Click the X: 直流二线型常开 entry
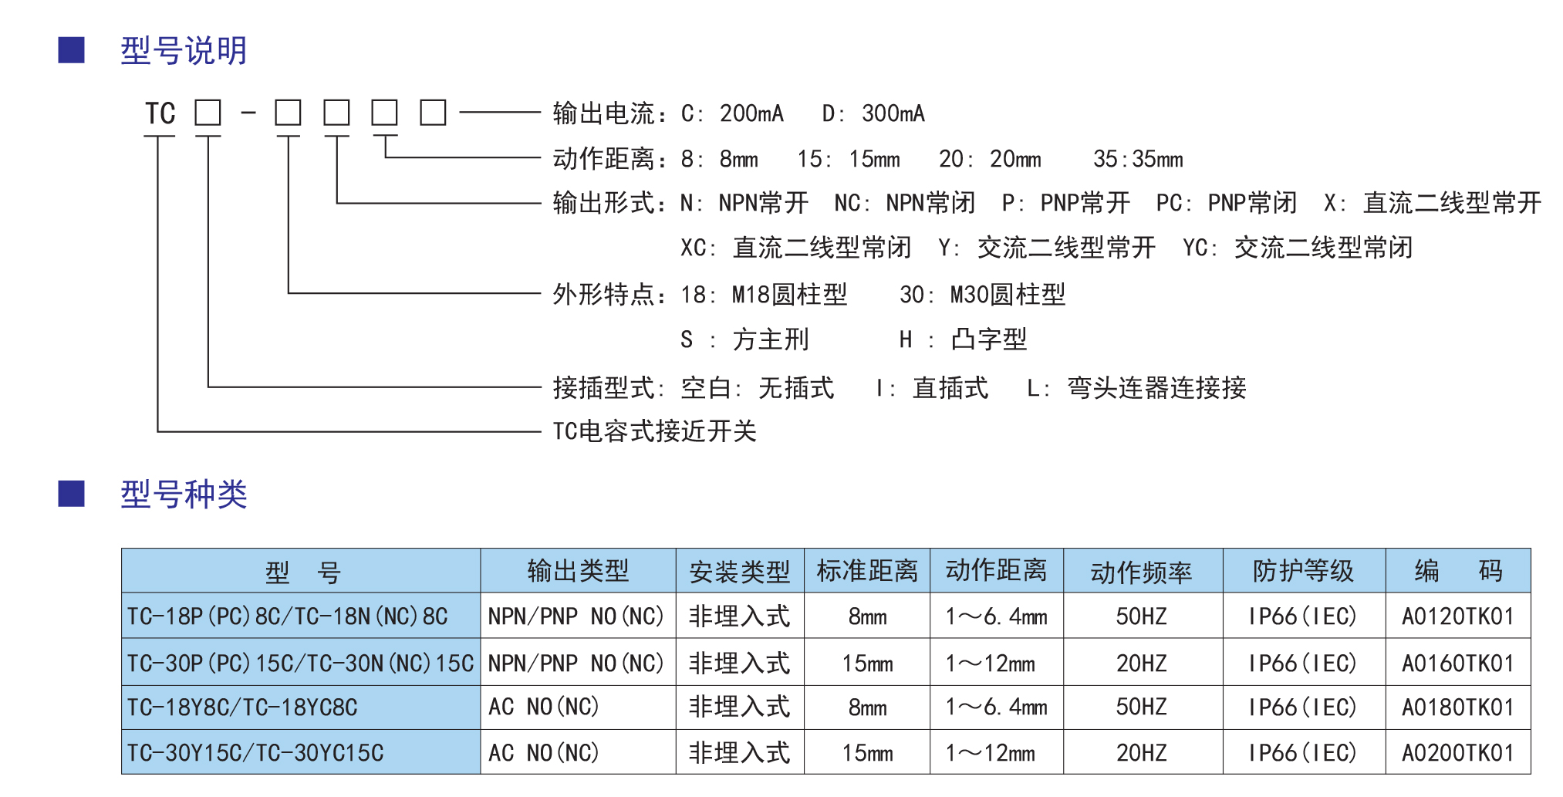The width and height of the screenshot is (1563, 797). (x=1433, y=204)
